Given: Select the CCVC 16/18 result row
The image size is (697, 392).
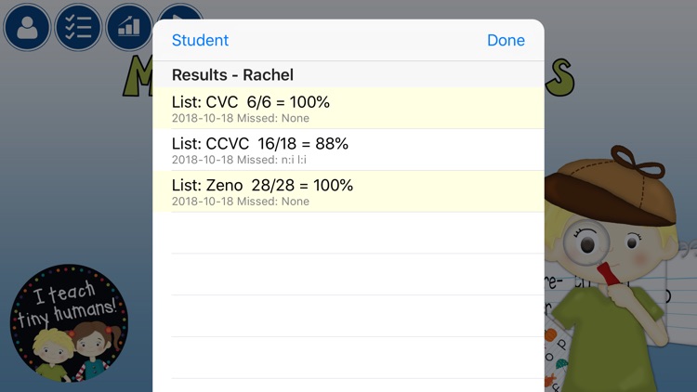Looking at the screenshot, I should [x=348, y=150].
